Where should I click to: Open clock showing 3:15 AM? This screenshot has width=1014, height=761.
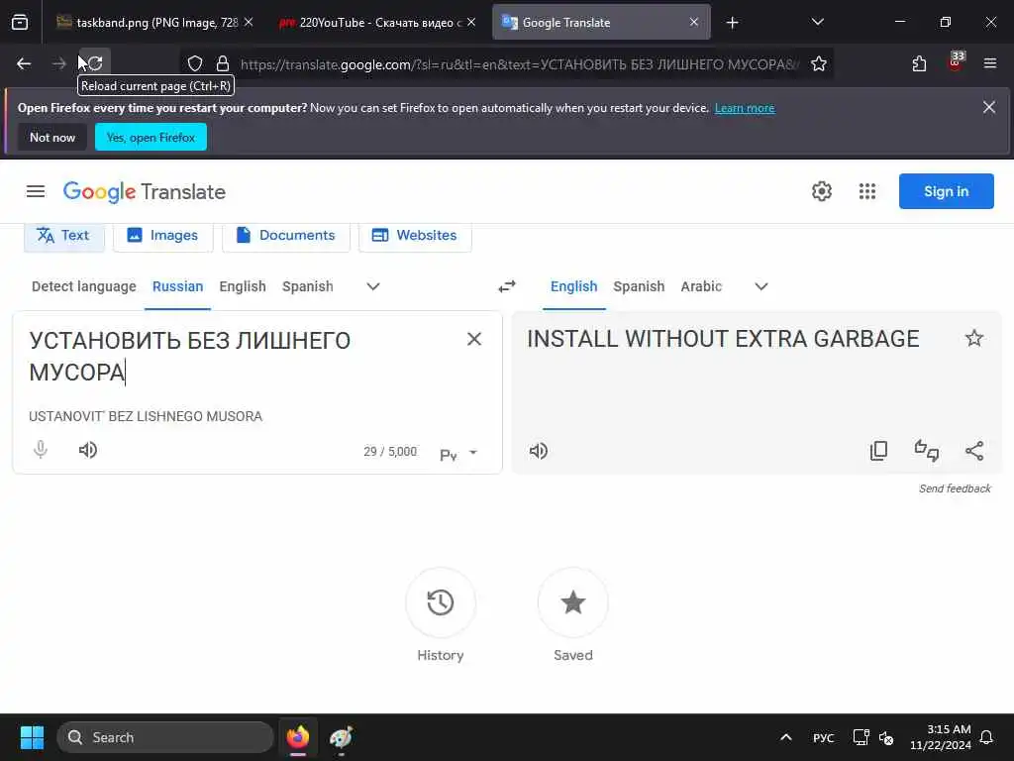941,737
